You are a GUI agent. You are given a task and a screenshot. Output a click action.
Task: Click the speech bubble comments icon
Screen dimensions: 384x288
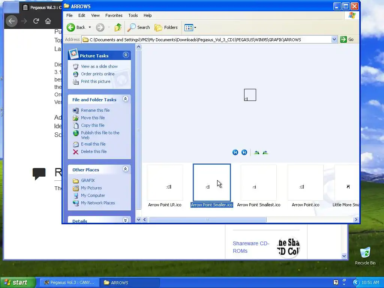pos(39,173)
